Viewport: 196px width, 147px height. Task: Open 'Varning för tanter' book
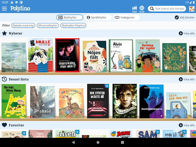tap(148, 56)
